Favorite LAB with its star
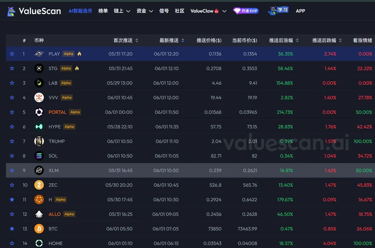Viewport: 375px width, 248px height. [x=12, y=83]
